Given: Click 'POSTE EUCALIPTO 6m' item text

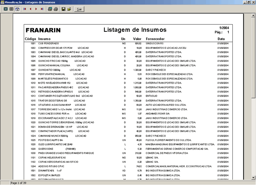Looking at the screenshot, I should (x=51, y=140).
